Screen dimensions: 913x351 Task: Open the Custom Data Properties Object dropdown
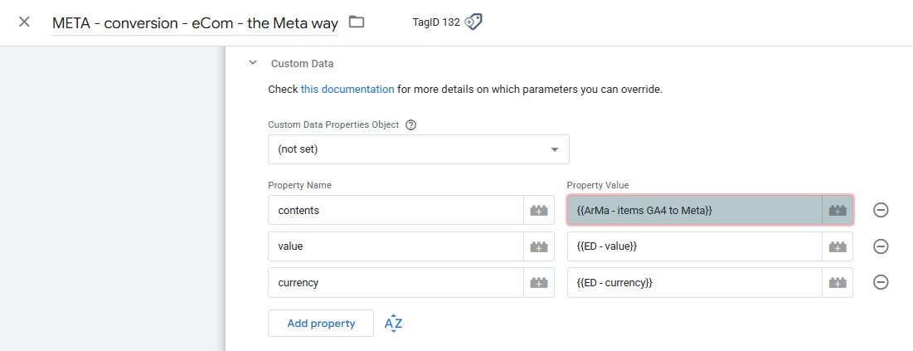419,149
